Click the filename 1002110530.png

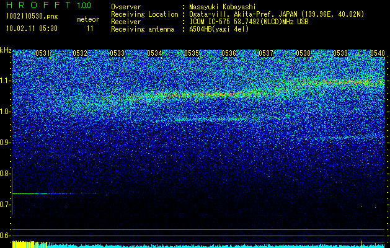[32, 17]
